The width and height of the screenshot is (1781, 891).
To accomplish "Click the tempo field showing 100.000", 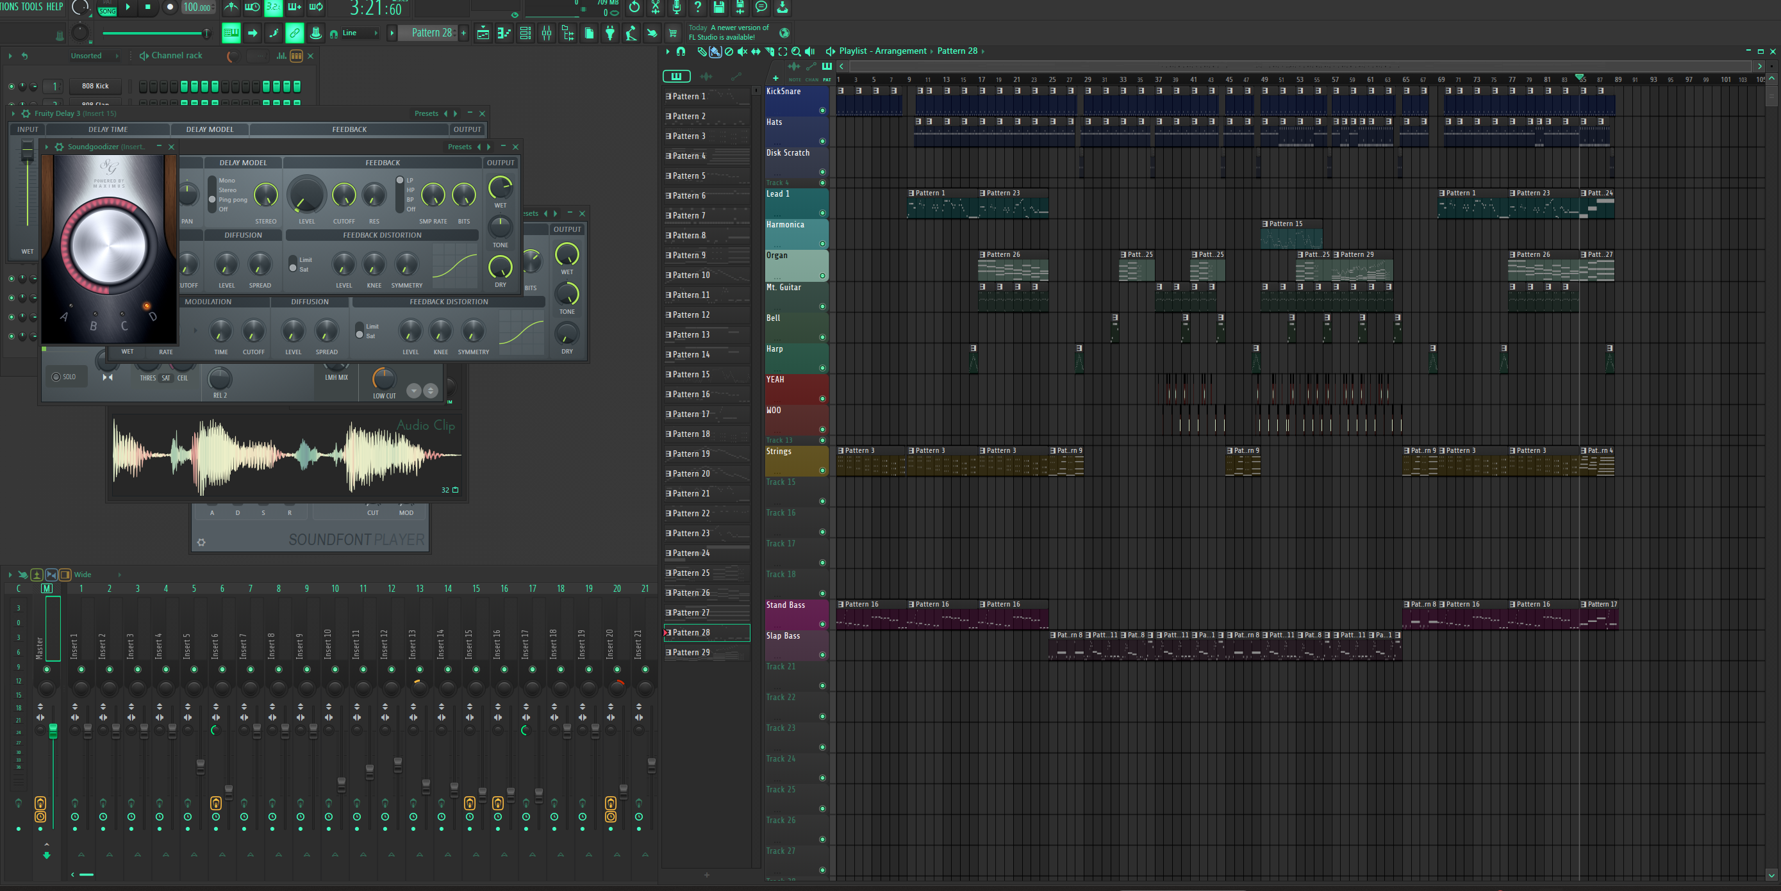I will [x=198, y=7].
